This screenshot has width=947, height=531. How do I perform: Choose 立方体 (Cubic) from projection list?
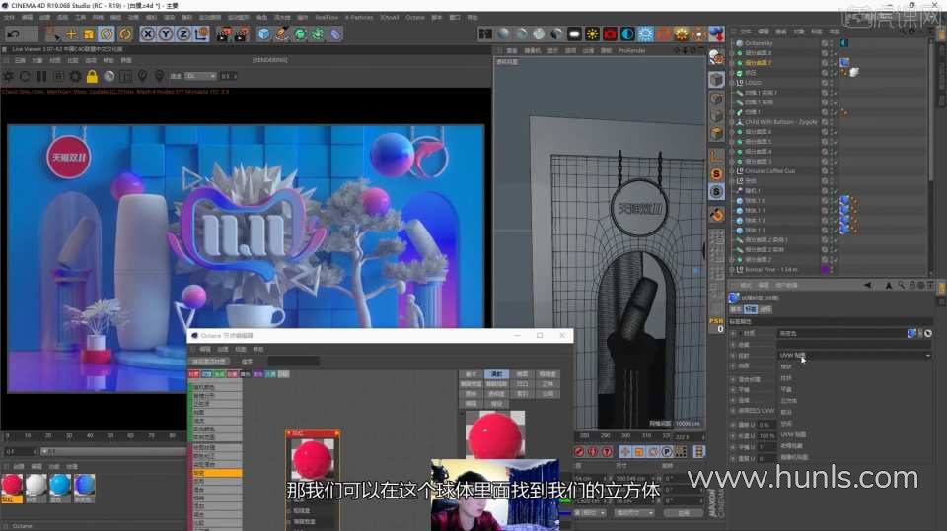point(789,401)
